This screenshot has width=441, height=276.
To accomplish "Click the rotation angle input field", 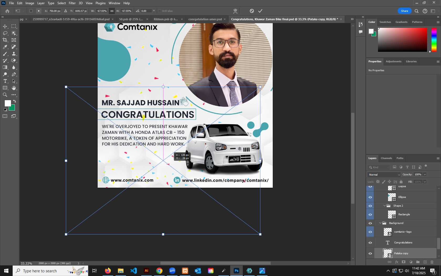I will (146, 11).
